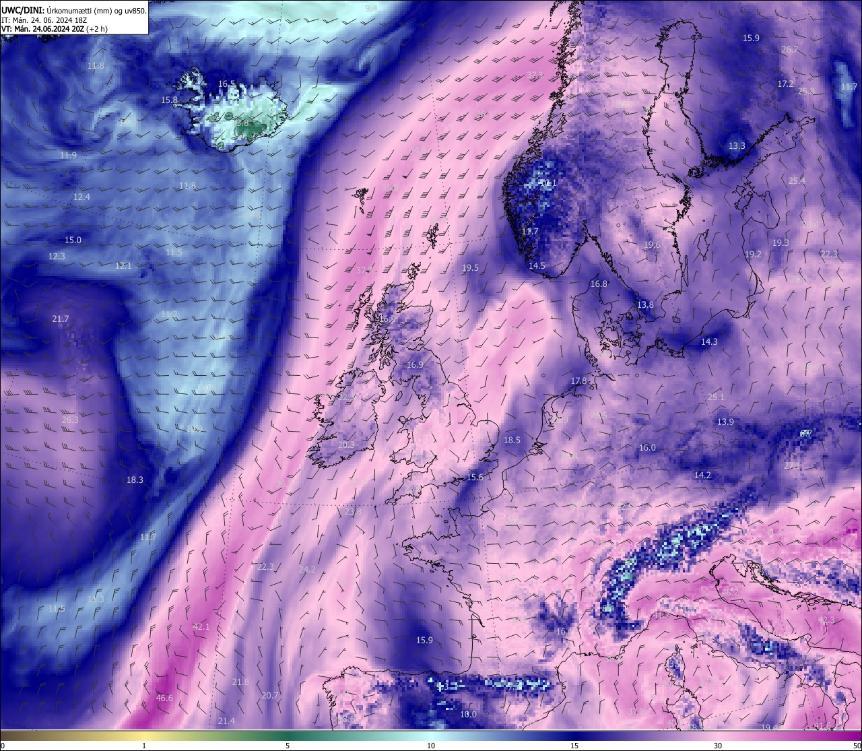Click the 14.2 value on the map
The width and height of the screenshot is (862, 751).
click(x=702, y=475)
